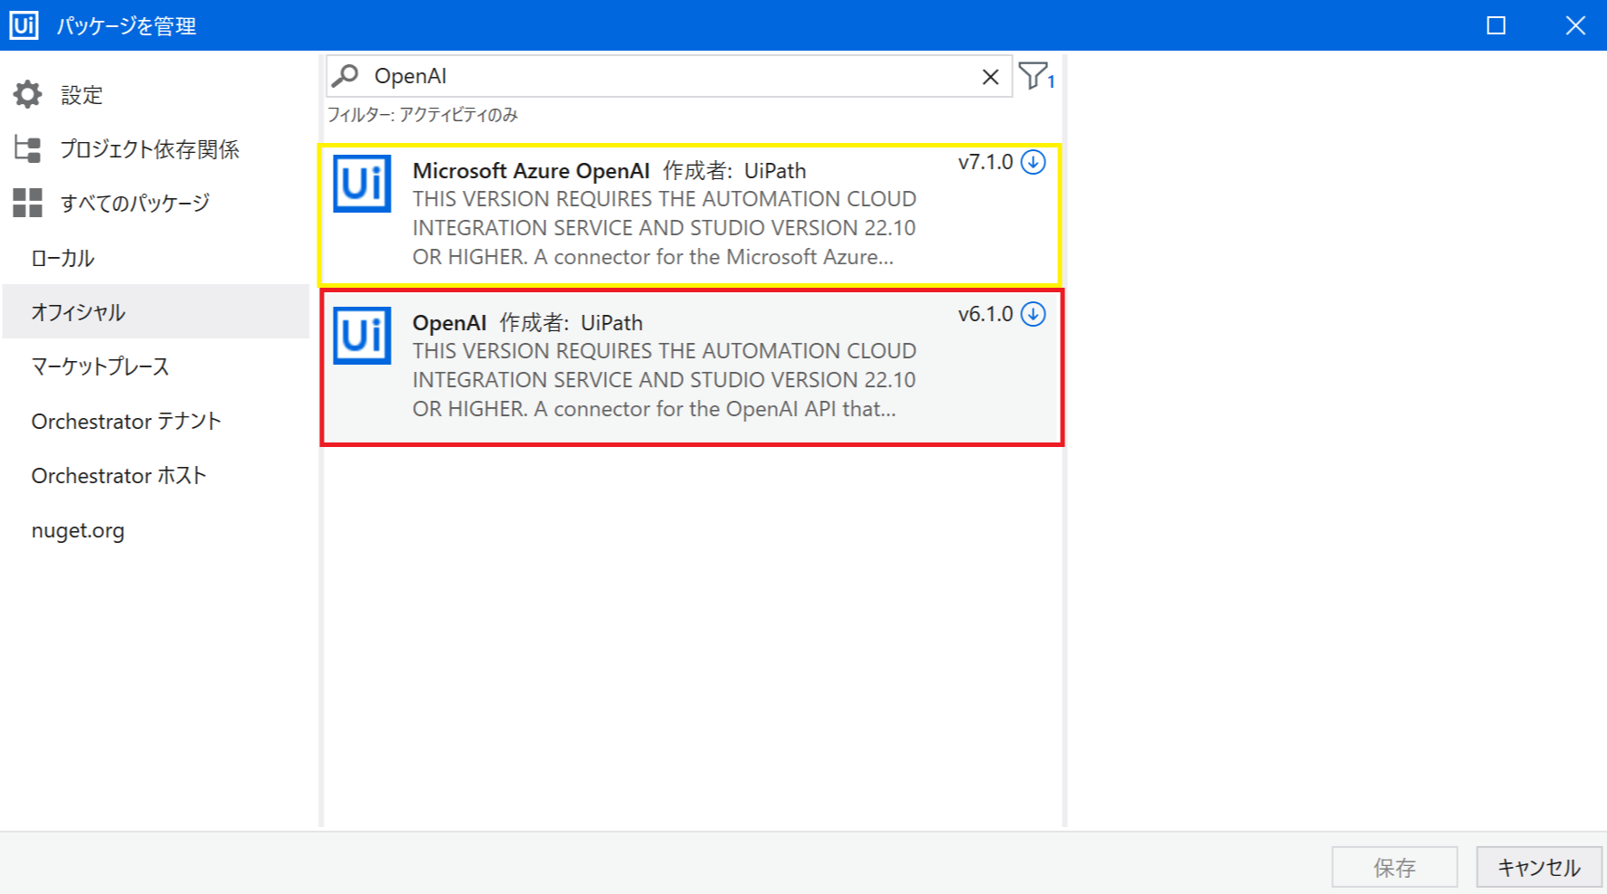Click the プロジェクト依存関係 tree icon
Screen dimensions: 1607x894
click(x=28, y=148)
